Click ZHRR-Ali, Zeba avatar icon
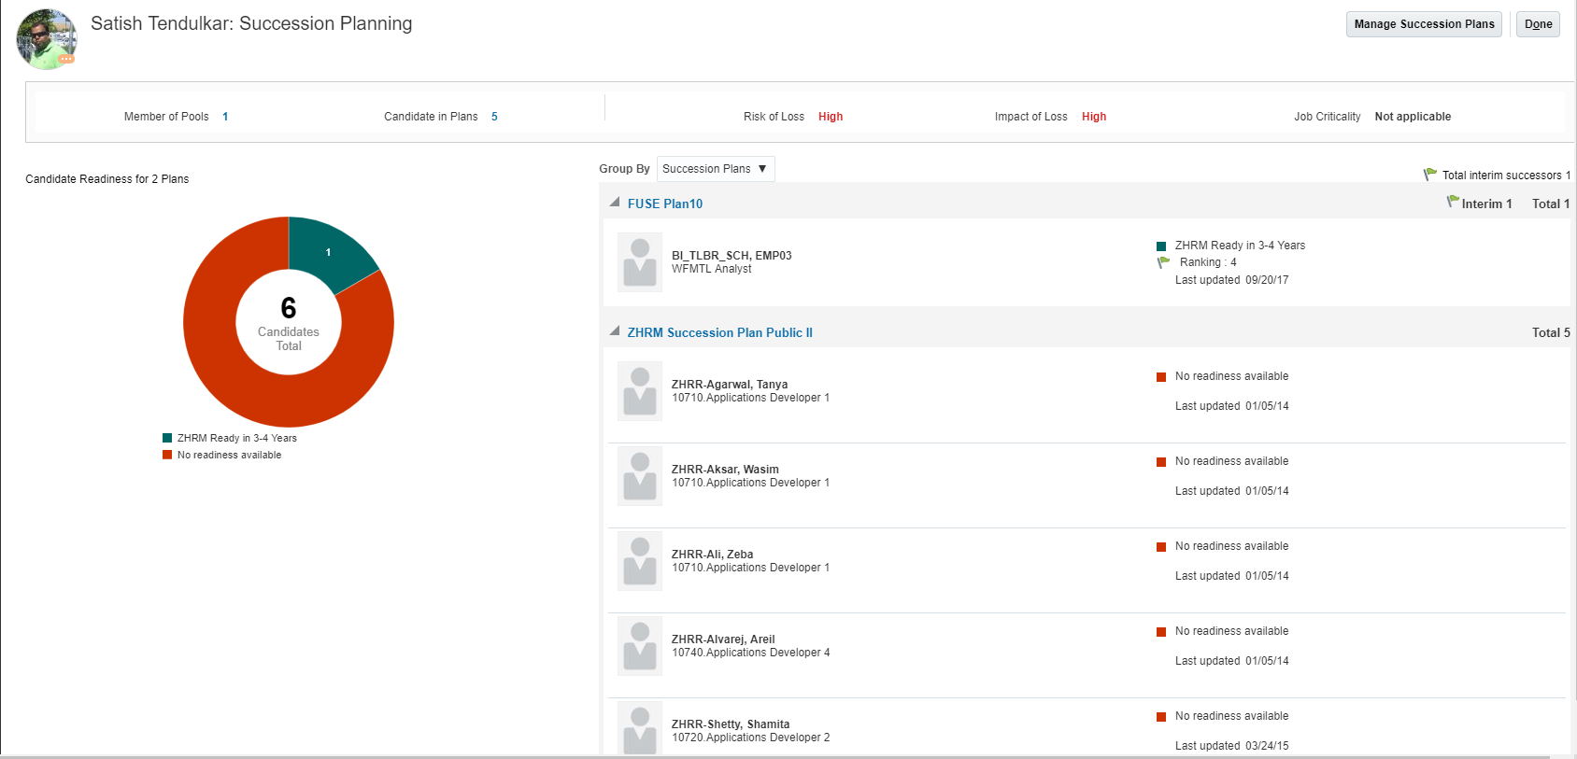Screen dimensions: 1577x759 640,561
